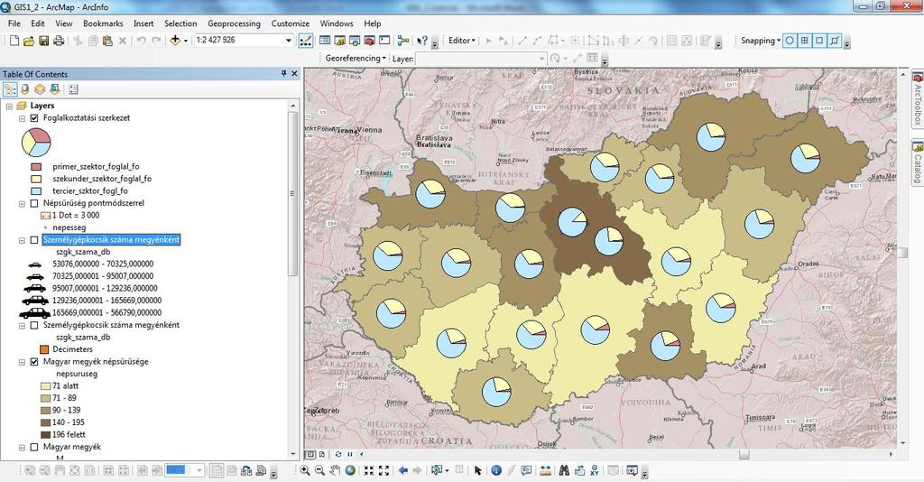Click the Add Data button
The image size is (924, 482).
pos(175,41)
